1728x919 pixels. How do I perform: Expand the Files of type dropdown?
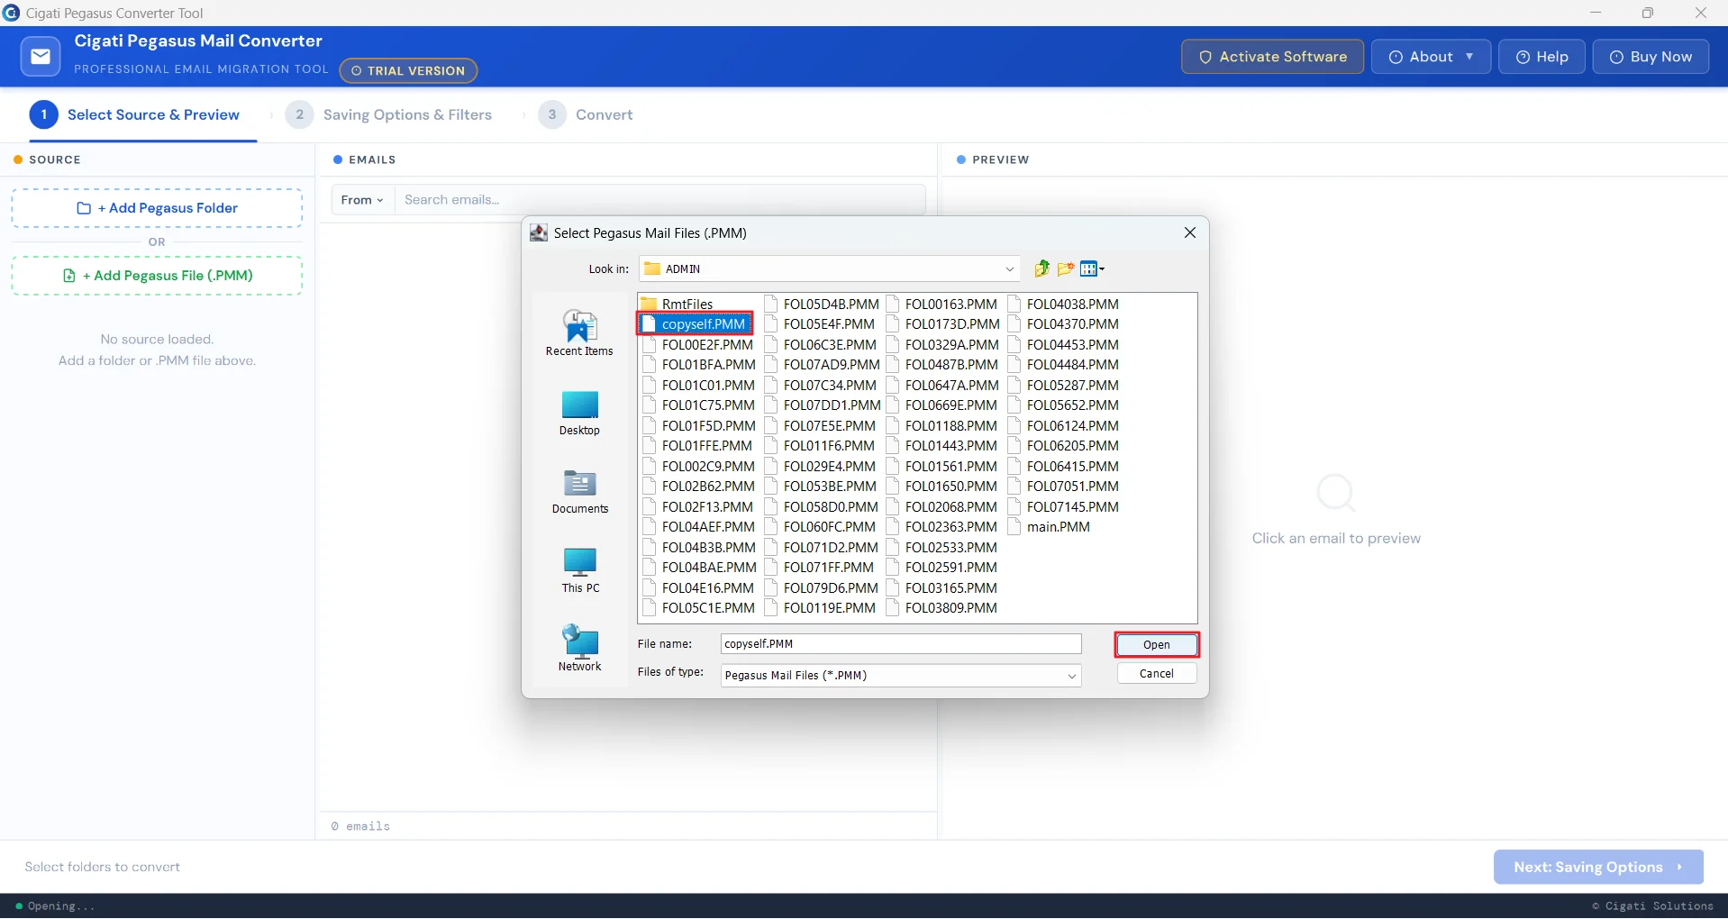pyautogui.click(x=1071, y=676)
